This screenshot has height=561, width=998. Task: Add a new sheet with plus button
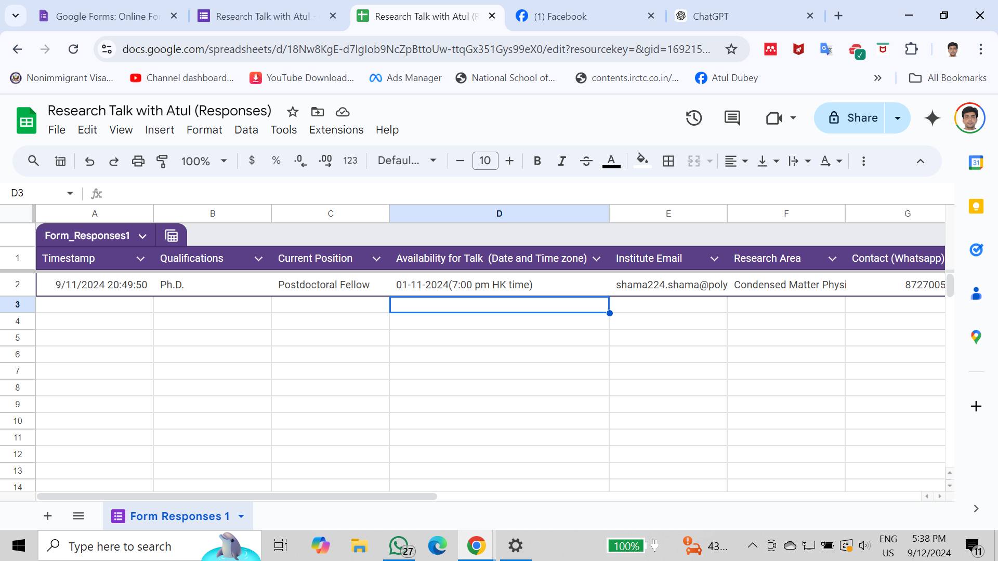47,516
